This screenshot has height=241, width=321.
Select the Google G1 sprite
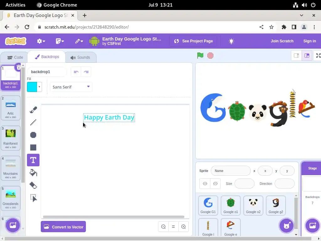click(208, 206)
